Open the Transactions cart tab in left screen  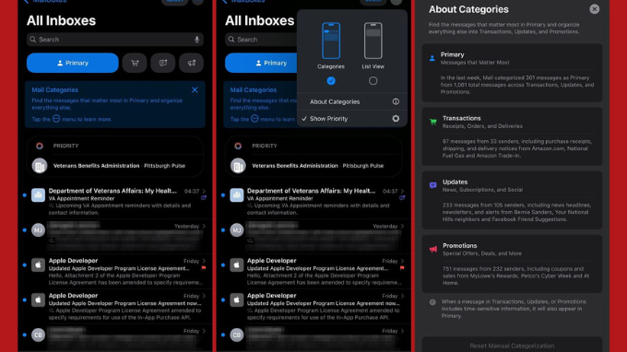135,63
